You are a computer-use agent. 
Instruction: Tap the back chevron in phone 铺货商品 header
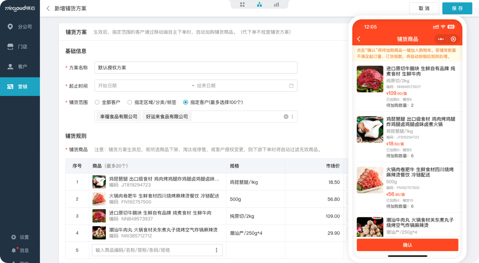(359, 39)
